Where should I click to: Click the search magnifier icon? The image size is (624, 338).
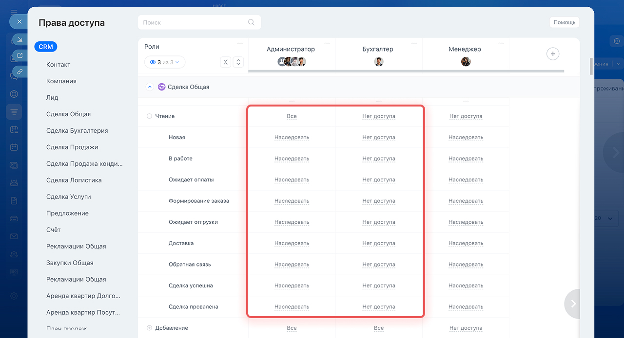pos(251,22)
